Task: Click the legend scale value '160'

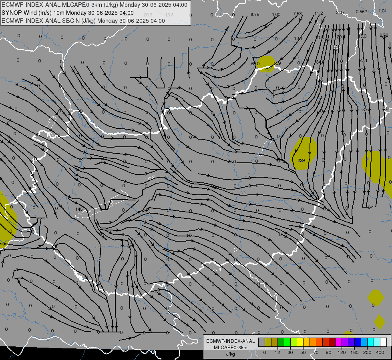Action: tap(354, 352)
